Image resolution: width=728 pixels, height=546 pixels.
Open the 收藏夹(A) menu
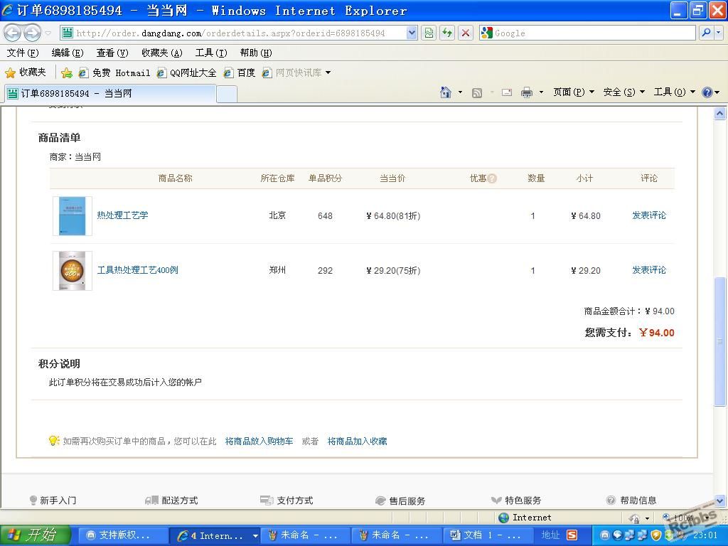(162, 53)
